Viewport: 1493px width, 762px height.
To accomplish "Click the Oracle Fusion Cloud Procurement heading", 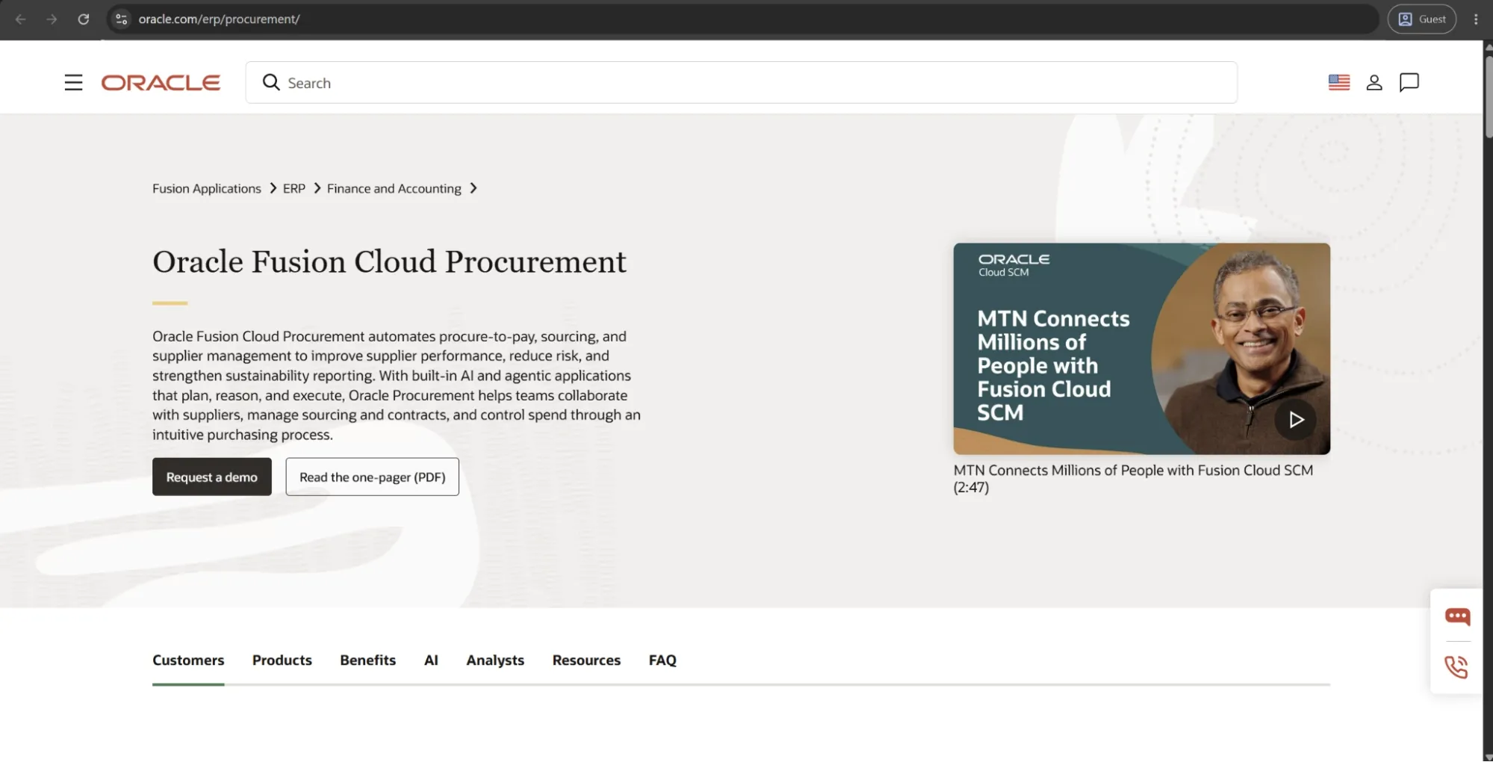I will point(389,261).
